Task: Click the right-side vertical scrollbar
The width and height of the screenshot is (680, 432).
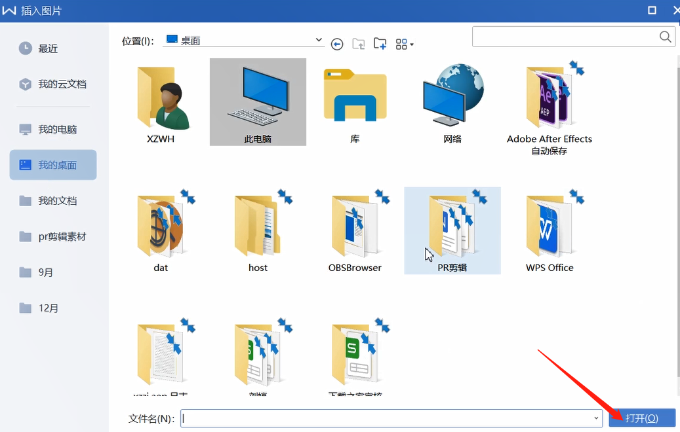Action: pos(677,196)
